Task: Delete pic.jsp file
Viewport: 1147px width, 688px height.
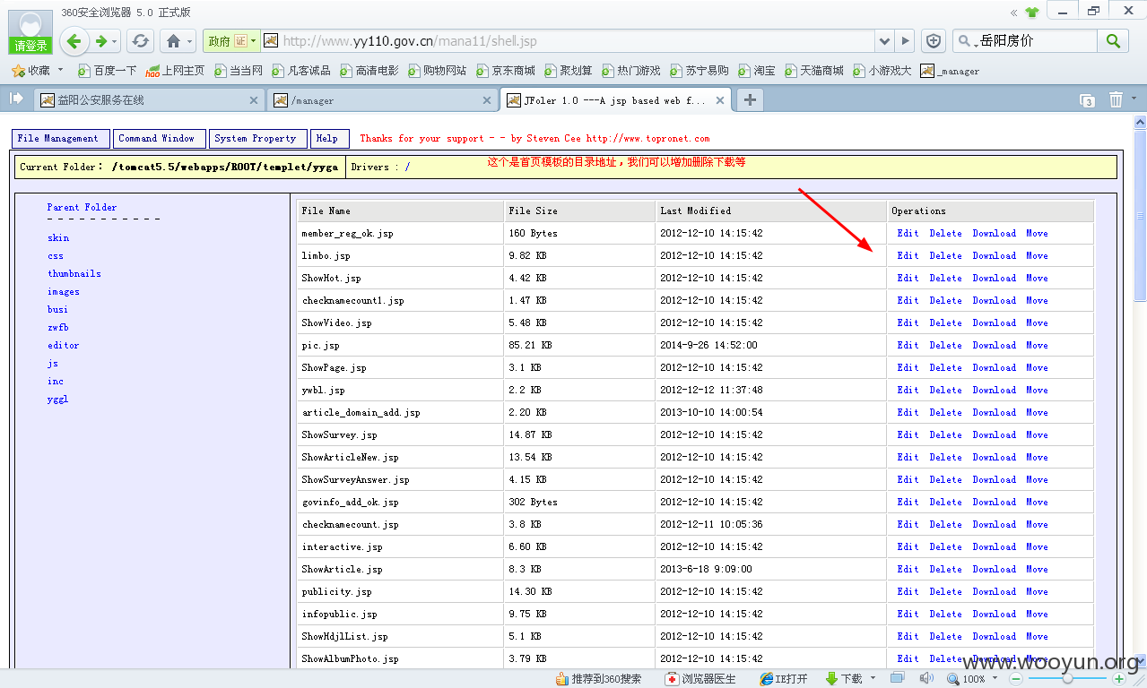Action: [945, 345]
